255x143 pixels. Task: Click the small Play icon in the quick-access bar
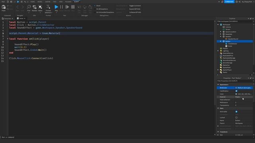pyautogui.click(x=18, y=2)
